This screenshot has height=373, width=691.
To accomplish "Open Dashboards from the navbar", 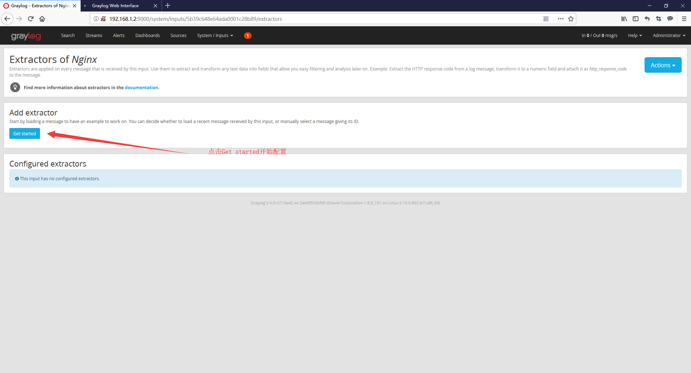I will pos(148,36).
